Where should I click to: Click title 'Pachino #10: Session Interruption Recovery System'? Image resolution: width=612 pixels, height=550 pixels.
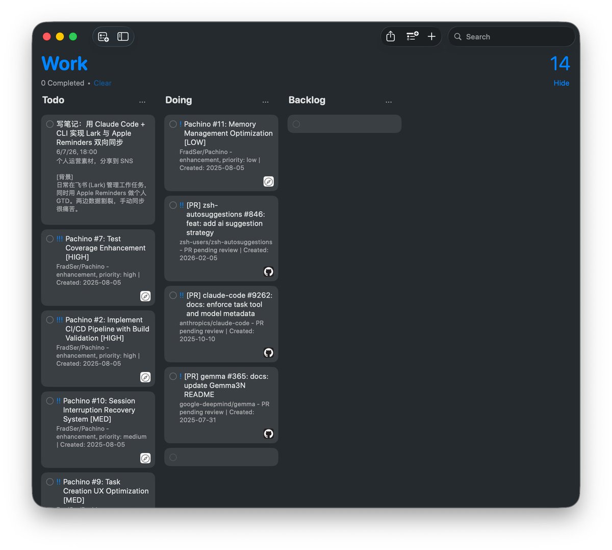pyautogui.click(x=99, y=410)
